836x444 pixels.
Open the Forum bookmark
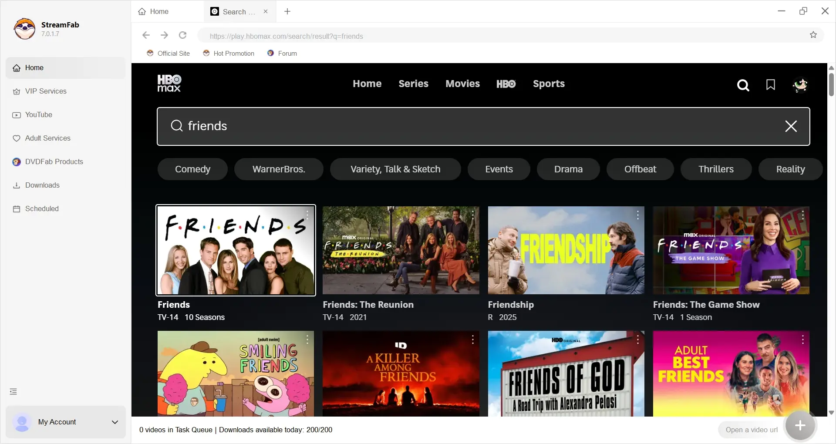[282, 53]
